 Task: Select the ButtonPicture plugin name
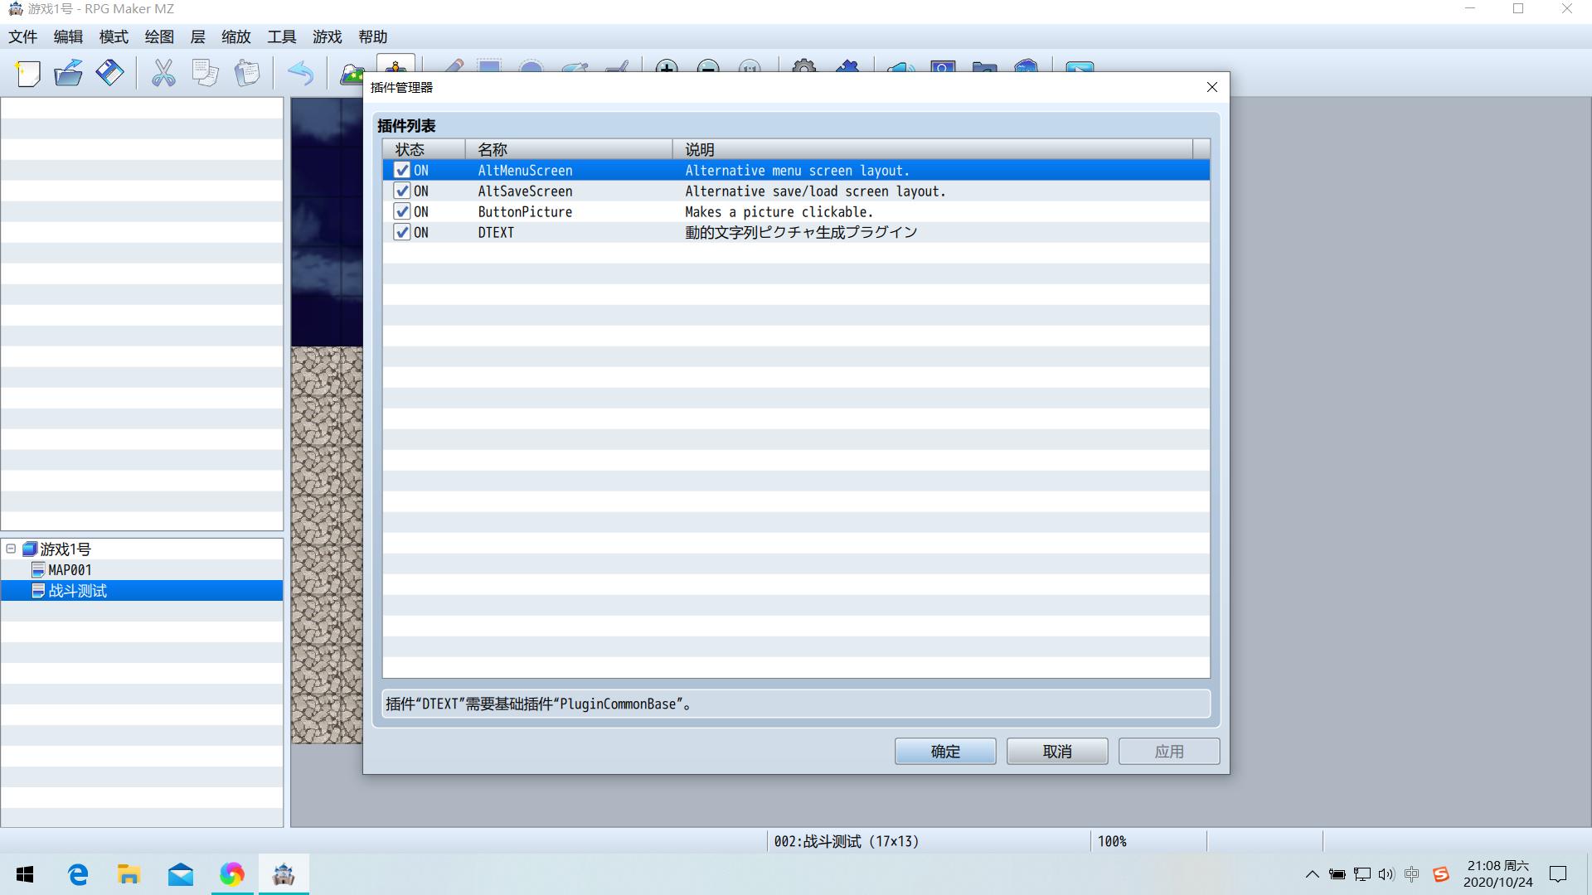pos(525,212)
